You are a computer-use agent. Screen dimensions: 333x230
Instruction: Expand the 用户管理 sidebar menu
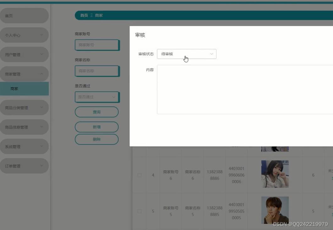click(x=25, y=54)
